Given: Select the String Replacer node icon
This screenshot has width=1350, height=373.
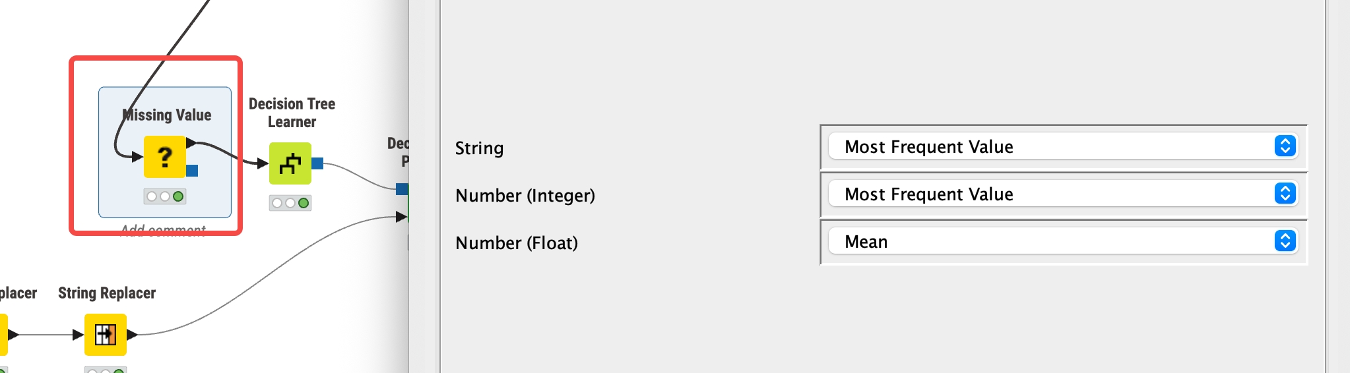Looking at the screenshot, I should coord(106,335).
